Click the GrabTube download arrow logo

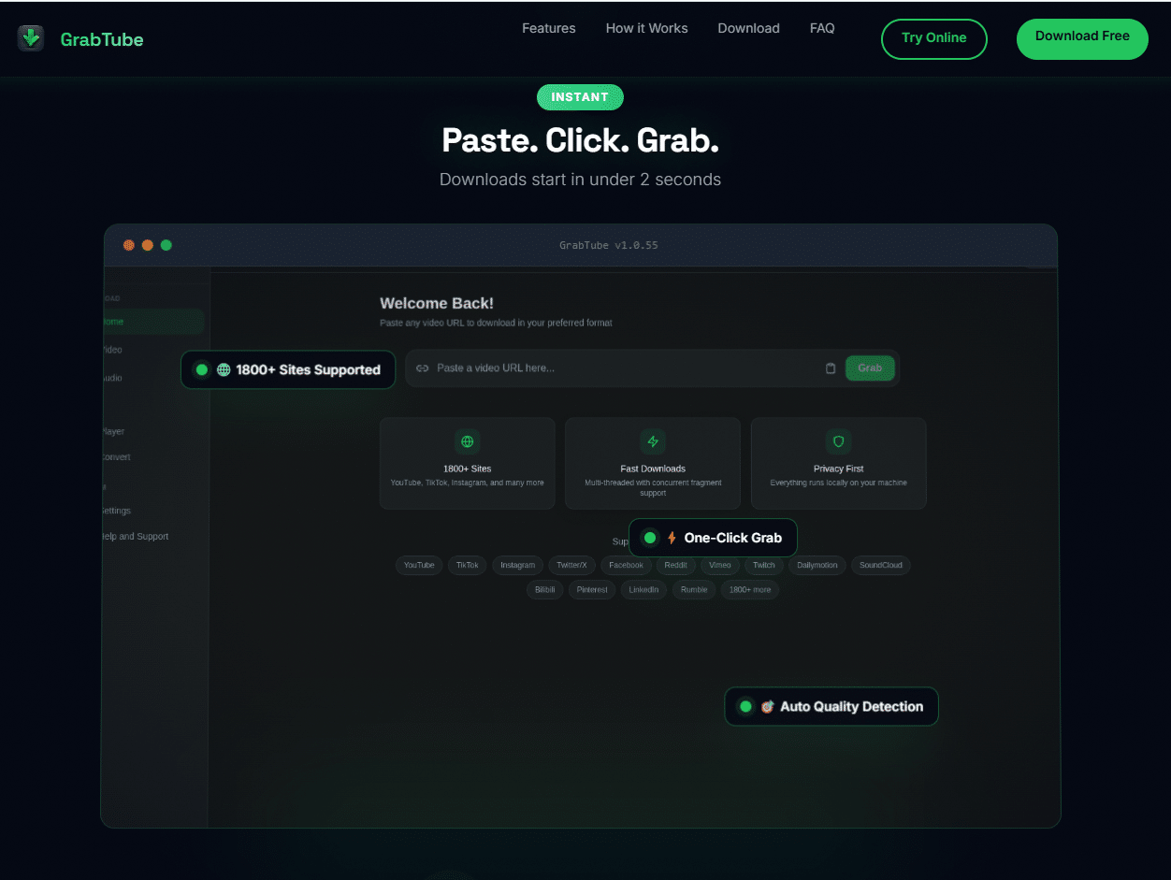coord(31,38)
